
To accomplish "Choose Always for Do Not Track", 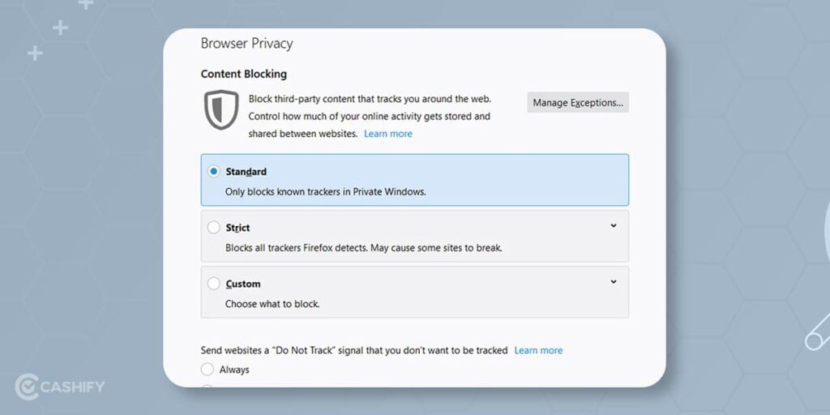I will point(207,370).
